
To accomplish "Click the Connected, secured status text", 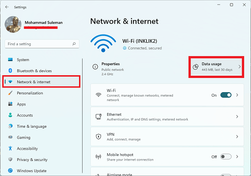I will (145, 48).
